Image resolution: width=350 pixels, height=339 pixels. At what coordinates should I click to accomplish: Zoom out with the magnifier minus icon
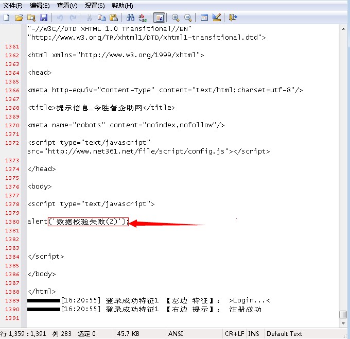(188, 18)
